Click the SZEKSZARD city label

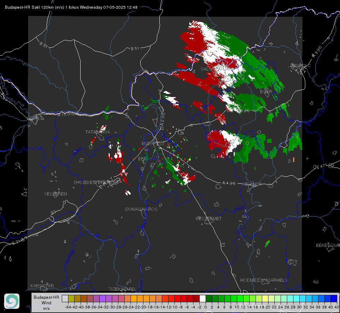123,289
